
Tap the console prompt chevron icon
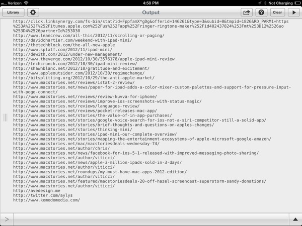pos(7,219)
